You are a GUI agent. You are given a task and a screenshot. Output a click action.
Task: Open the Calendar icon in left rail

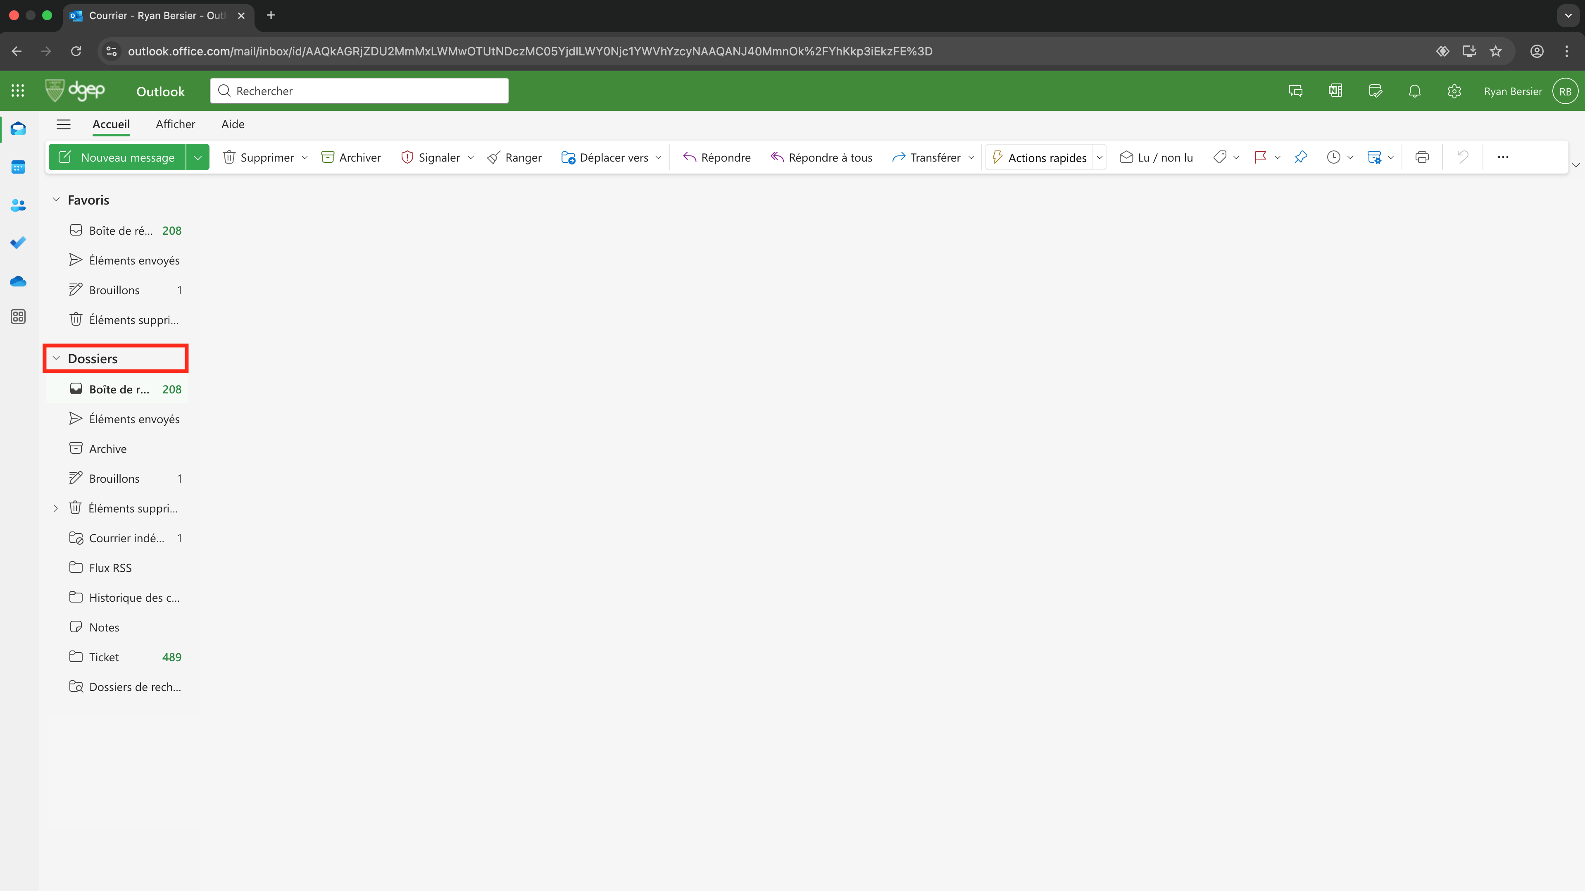coord(19,167)
